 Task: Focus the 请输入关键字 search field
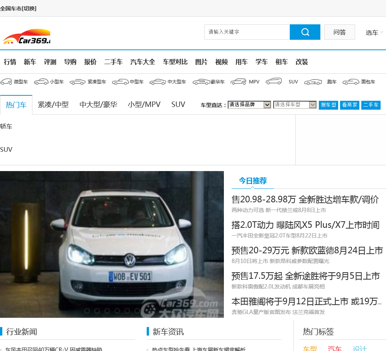(247, 32)
